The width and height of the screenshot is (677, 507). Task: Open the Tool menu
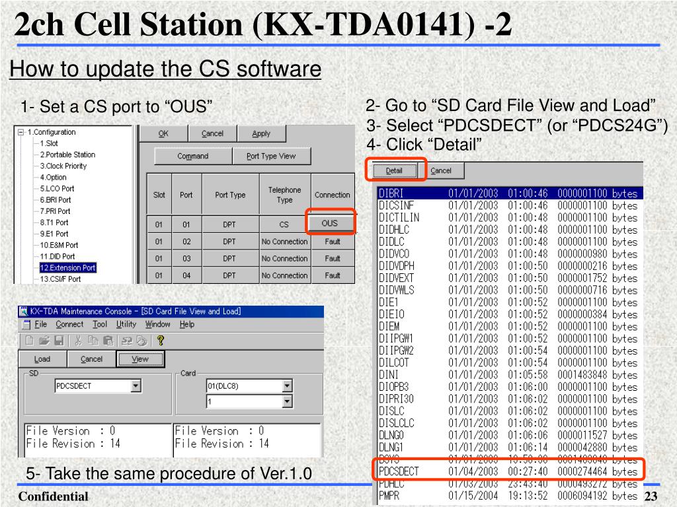tap(100, 324)
